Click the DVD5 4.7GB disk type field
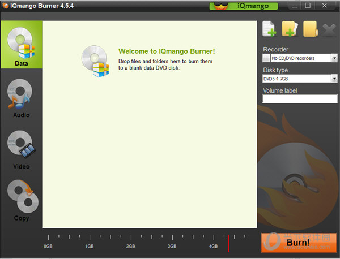 296,79
